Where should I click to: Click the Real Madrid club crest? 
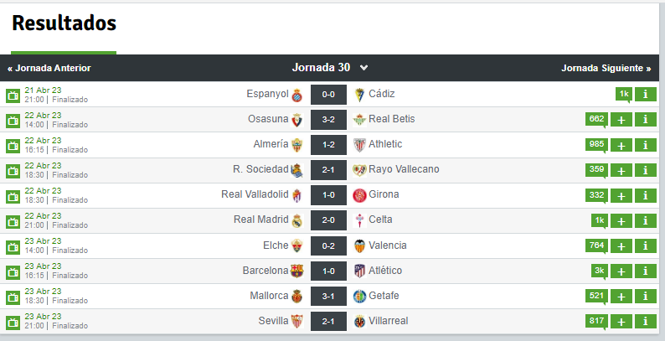(296, 220)
